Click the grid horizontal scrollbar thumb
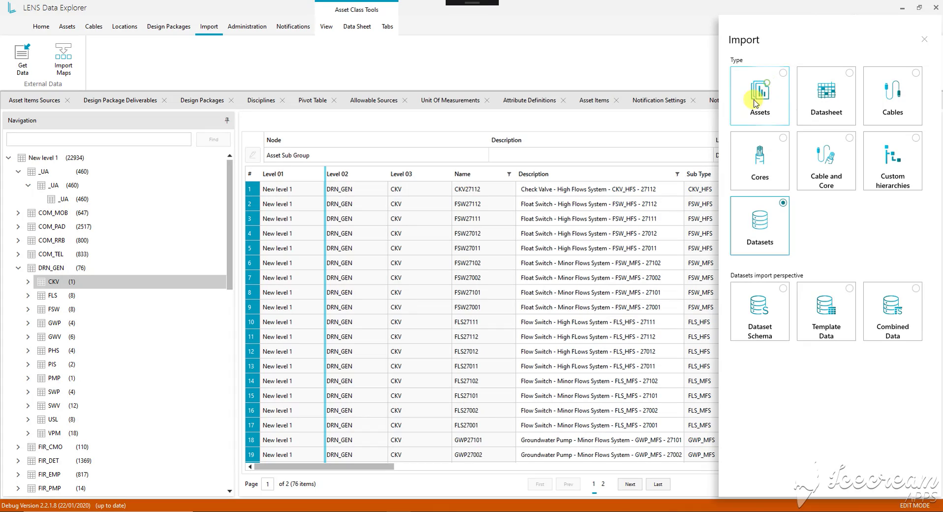 (324, 467)
